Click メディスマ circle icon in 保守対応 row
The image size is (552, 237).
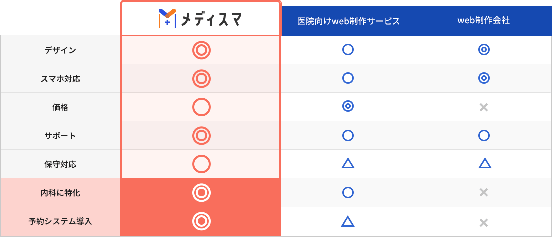tap(201, 164)
